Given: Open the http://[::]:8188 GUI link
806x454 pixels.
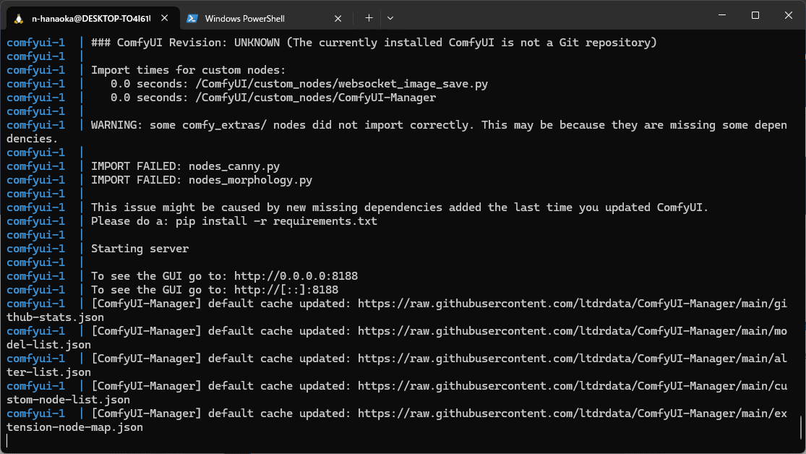Looking at the screenshot, I should (286, 290).
